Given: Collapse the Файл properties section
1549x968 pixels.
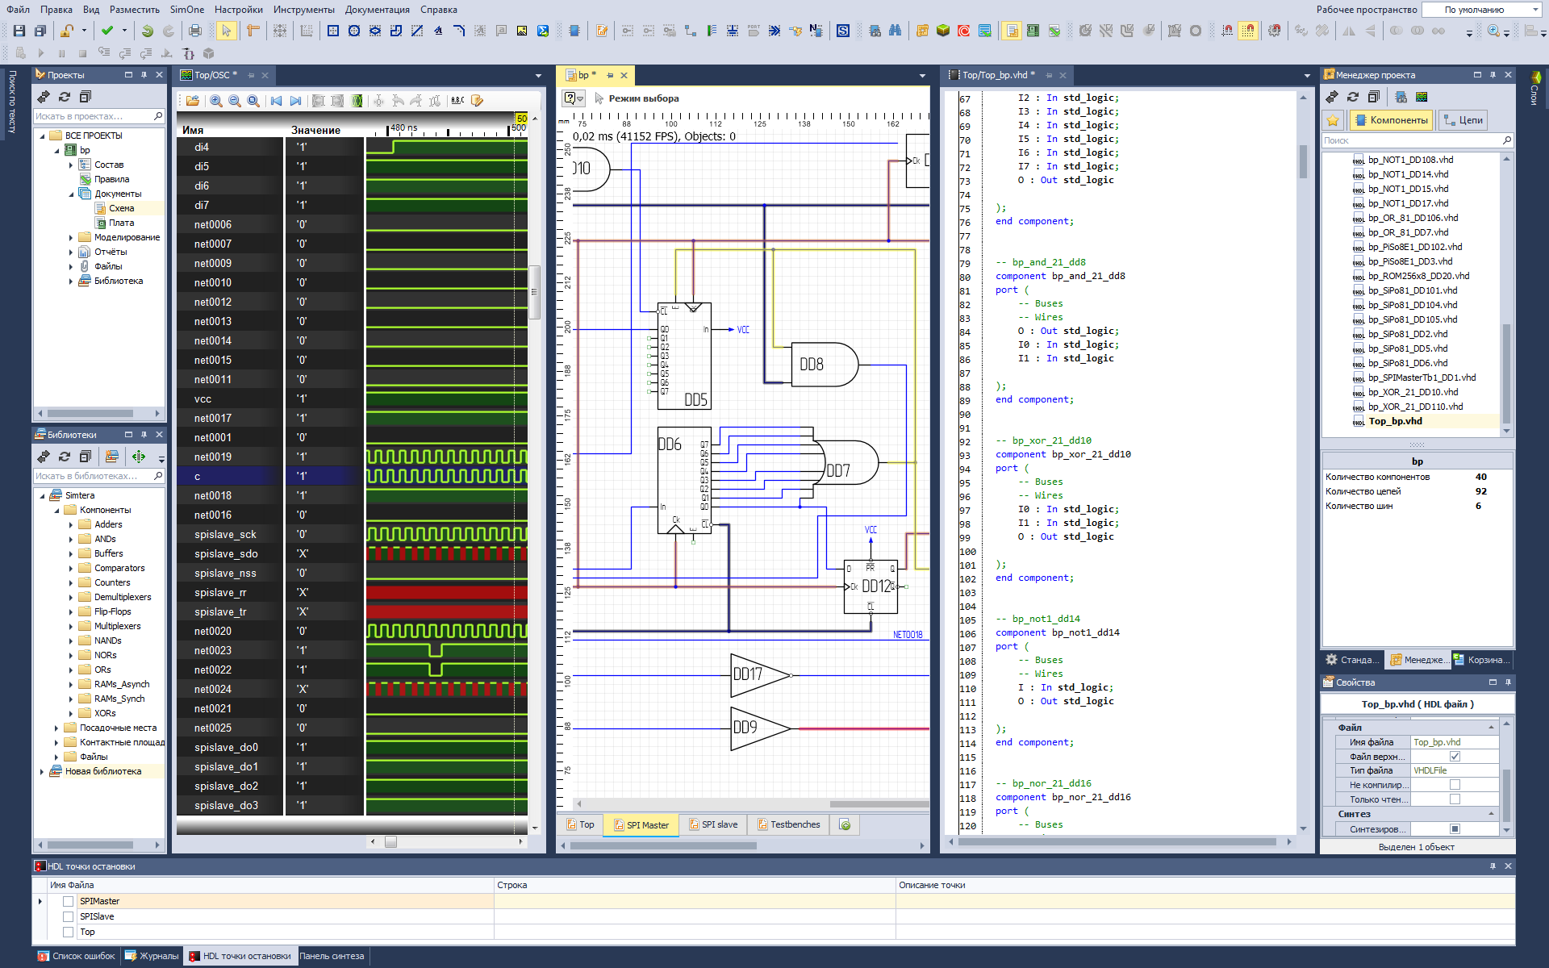Looking at the screenshot, I should pos(1491,728).
